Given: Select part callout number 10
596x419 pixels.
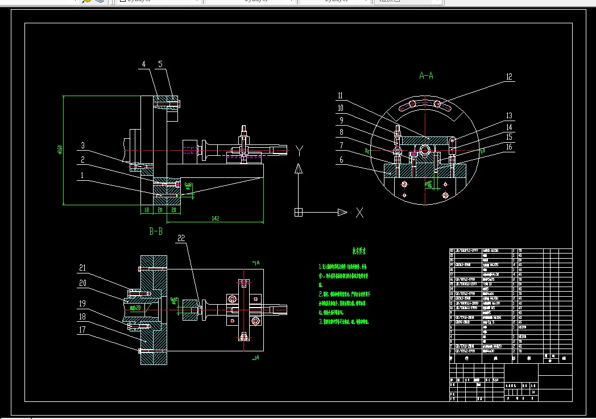Looking at the screenshot, I should [x=341, y=108].
